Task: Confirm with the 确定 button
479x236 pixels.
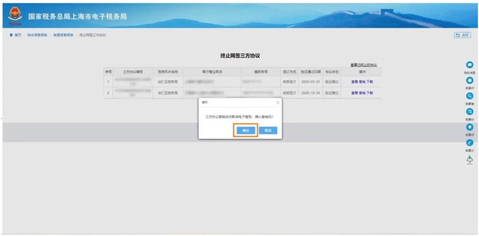Action: pyautogui.click(x=246, y=131)
